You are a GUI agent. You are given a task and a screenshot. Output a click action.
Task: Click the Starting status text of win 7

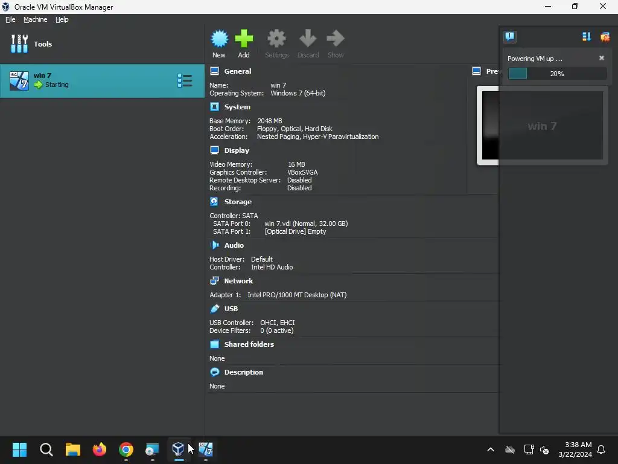point(57,85)
